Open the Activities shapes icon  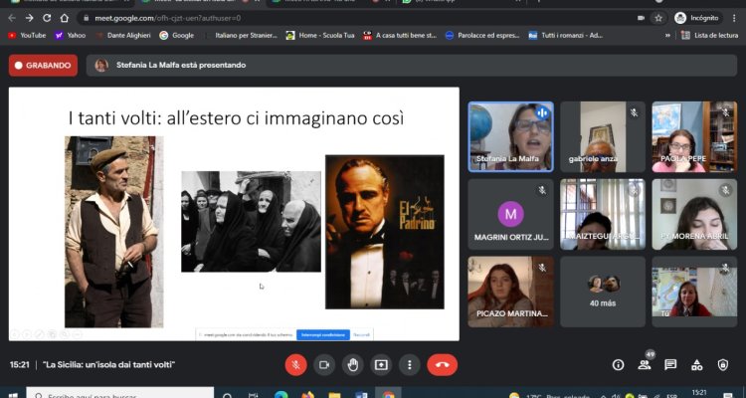pos(696,365)
